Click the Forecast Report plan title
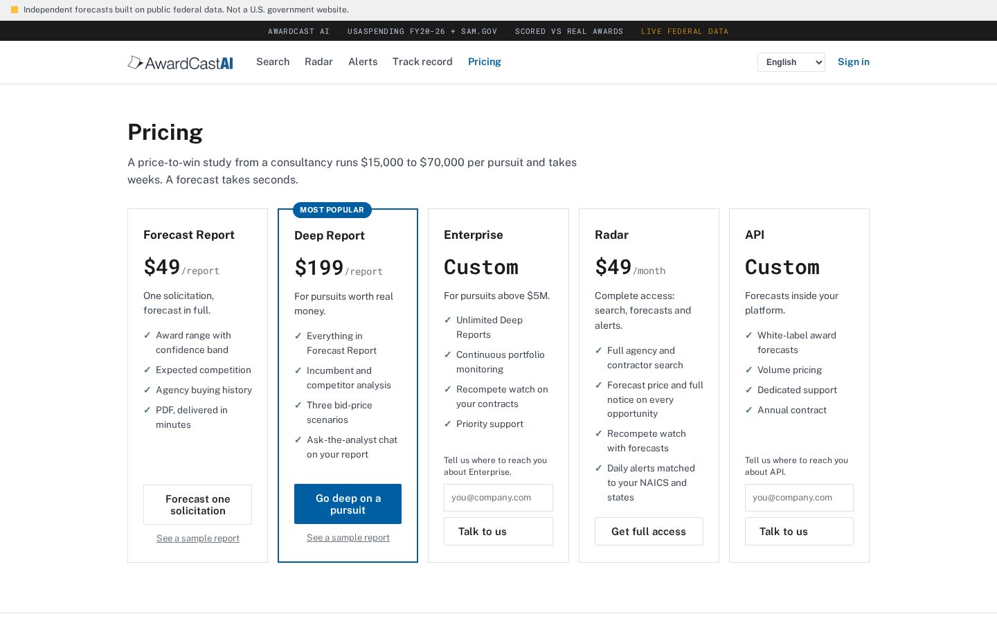This screenshot has width=997, height=623. [x=189, y=235]
